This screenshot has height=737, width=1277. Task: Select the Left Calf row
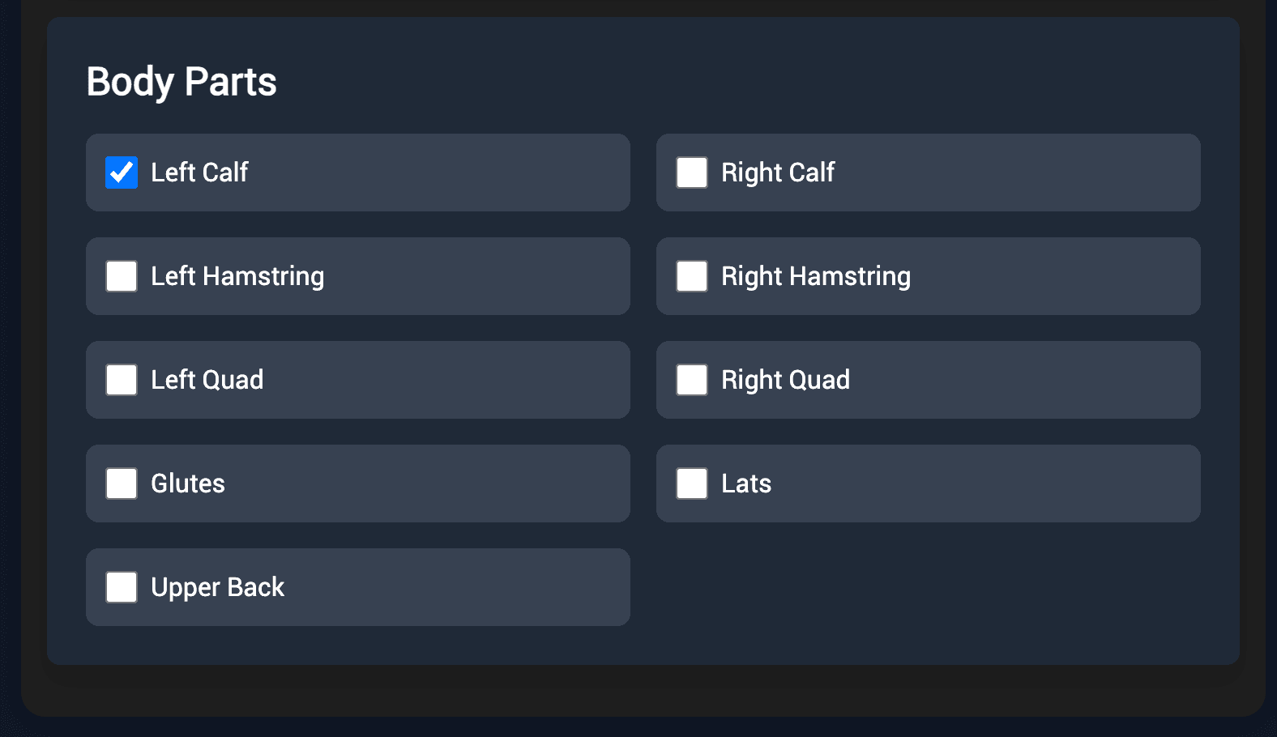(358, 173)
